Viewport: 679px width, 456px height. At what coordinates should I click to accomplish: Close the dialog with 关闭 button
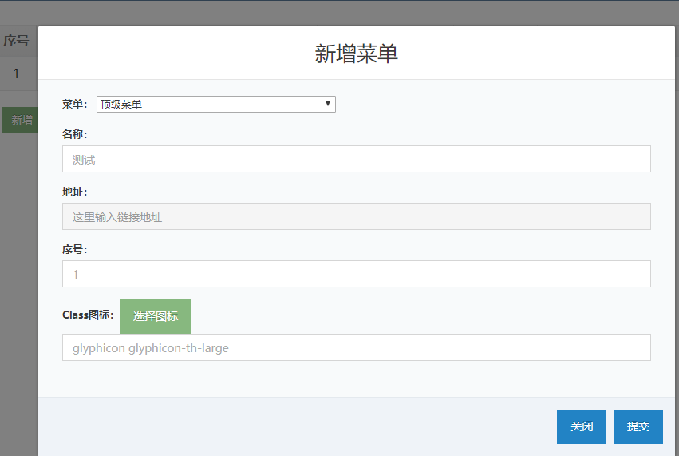click(581, 426)
